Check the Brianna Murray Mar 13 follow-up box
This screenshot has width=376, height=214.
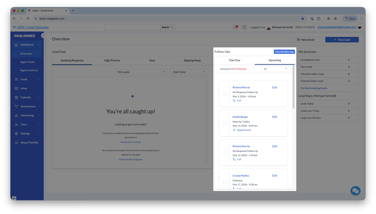click(x=225, y=152)
